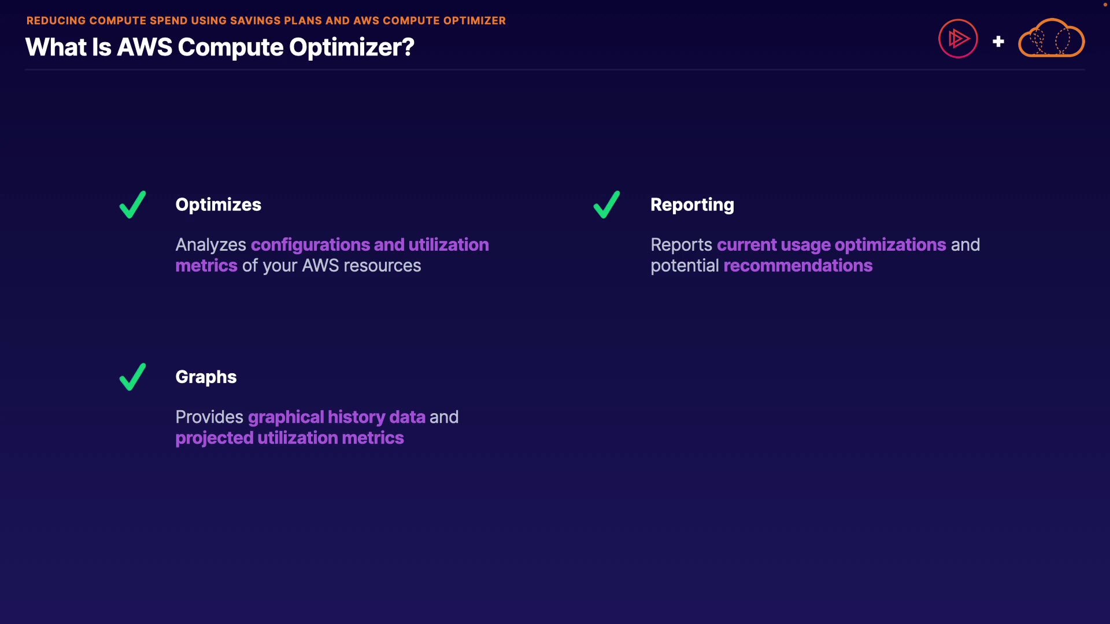Click the white plus sign between logos

[x=998, y=42]
